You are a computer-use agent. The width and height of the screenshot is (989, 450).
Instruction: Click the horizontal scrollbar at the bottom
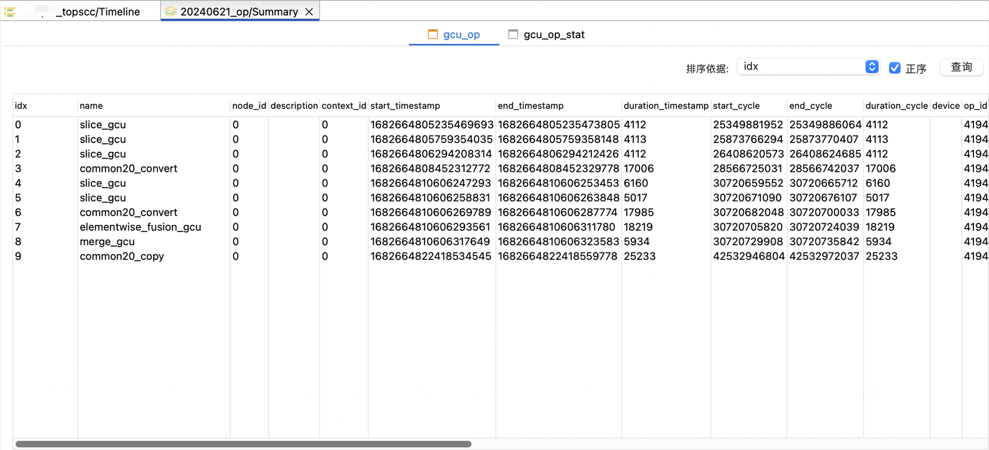(x=243, y=444)
